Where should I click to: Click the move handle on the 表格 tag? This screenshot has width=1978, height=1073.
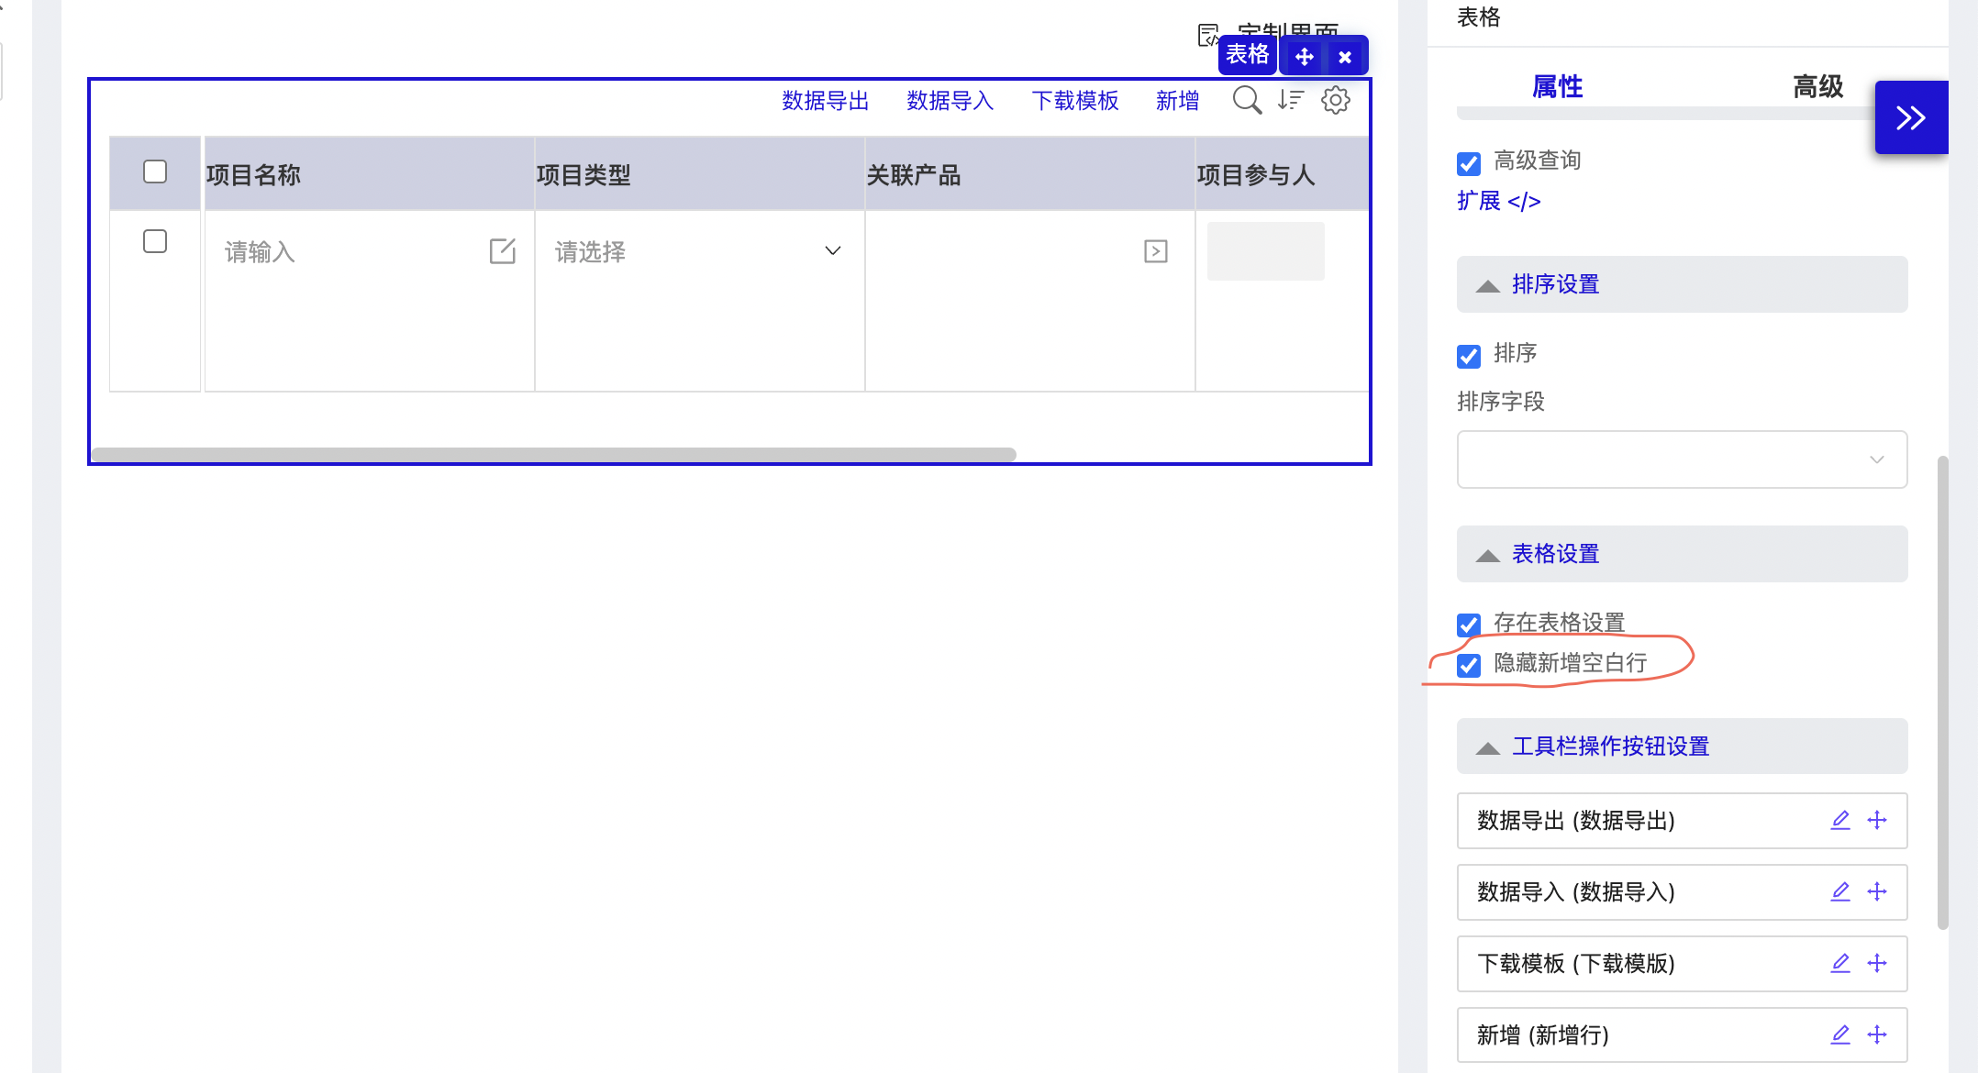pos(1304,57)
